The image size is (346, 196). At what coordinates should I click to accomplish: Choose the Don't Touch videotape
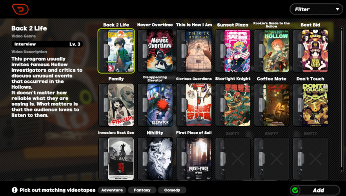pyautogui.click(x=311, y=105)
